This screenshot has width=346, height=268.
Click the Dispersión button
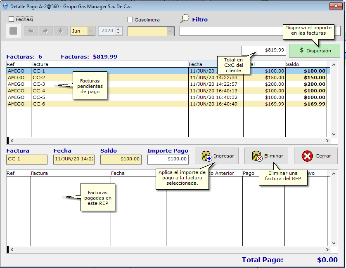coord(315,51)
